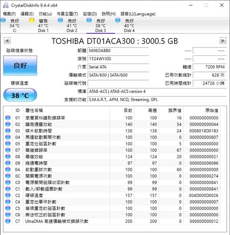Click the blue orb beside attribute C2 硬碟溫度
The image size is (230, 235).
pos(8,195)
